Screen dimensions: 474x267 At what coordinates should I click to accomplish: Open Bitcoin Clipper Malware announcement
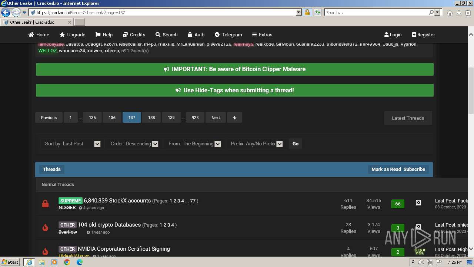[x=234, y=69]
